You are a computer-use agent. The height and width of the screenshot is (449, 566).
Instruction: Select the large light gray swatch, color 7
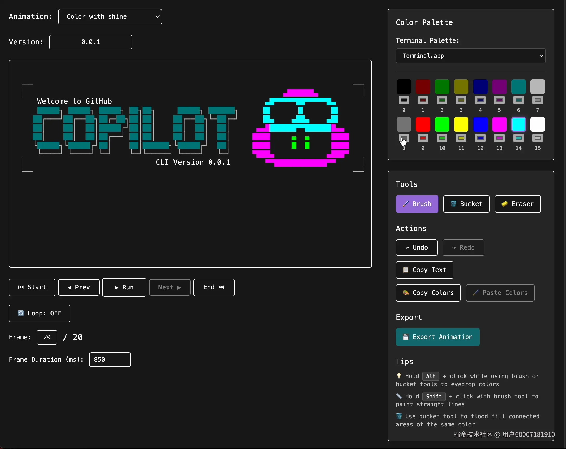coord(537,86)
